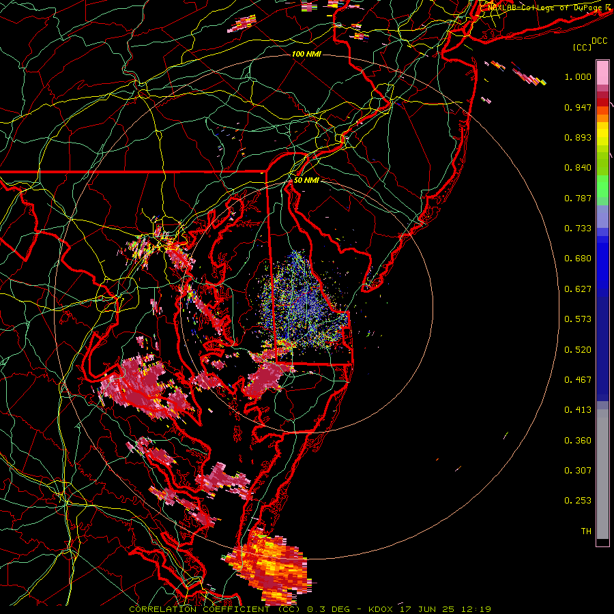Select the 0.627 legend value
This screenshot has height=614, width=614.
578,289
